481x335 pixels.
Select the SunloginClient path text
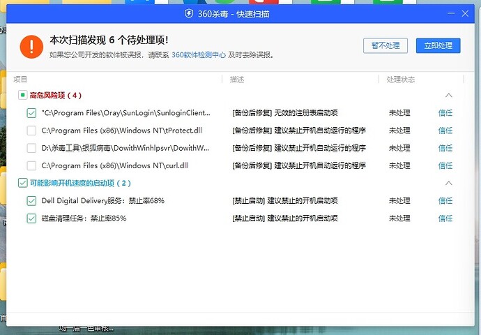point(126,113)
